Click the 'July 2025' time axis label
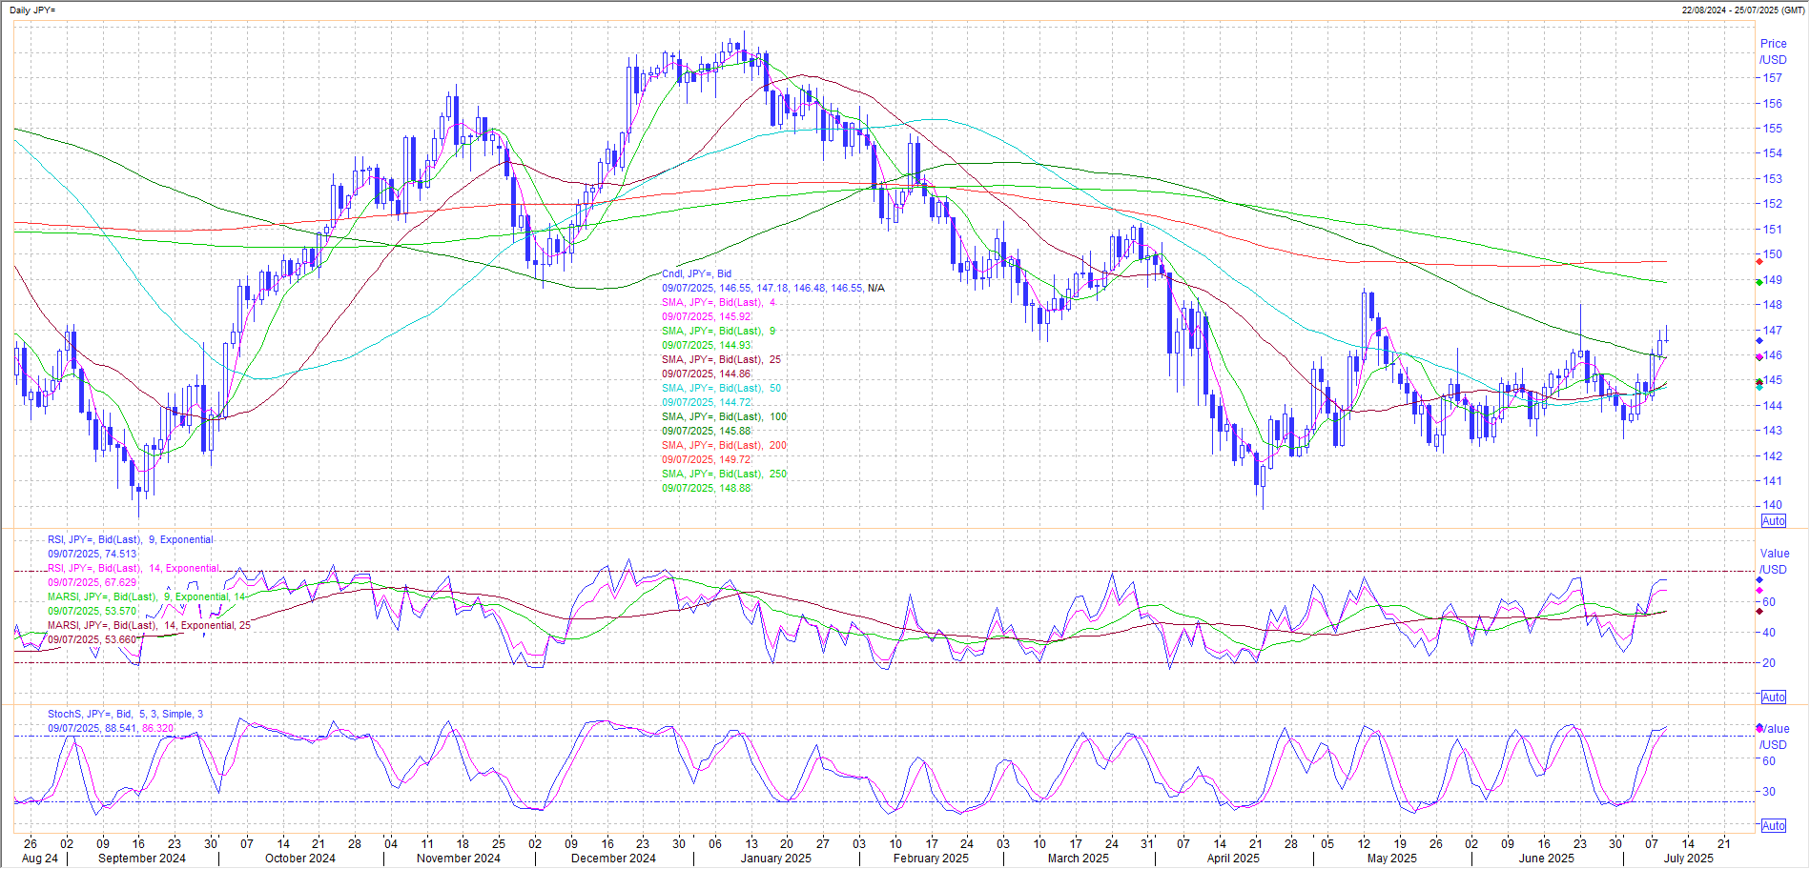The width and height of the screenshot is (1810, 869). 1688,858
